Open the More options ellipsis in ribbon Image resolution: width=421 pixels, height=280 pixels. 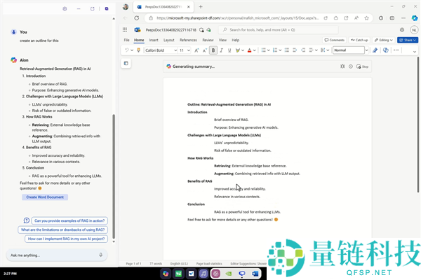(396, 50)
